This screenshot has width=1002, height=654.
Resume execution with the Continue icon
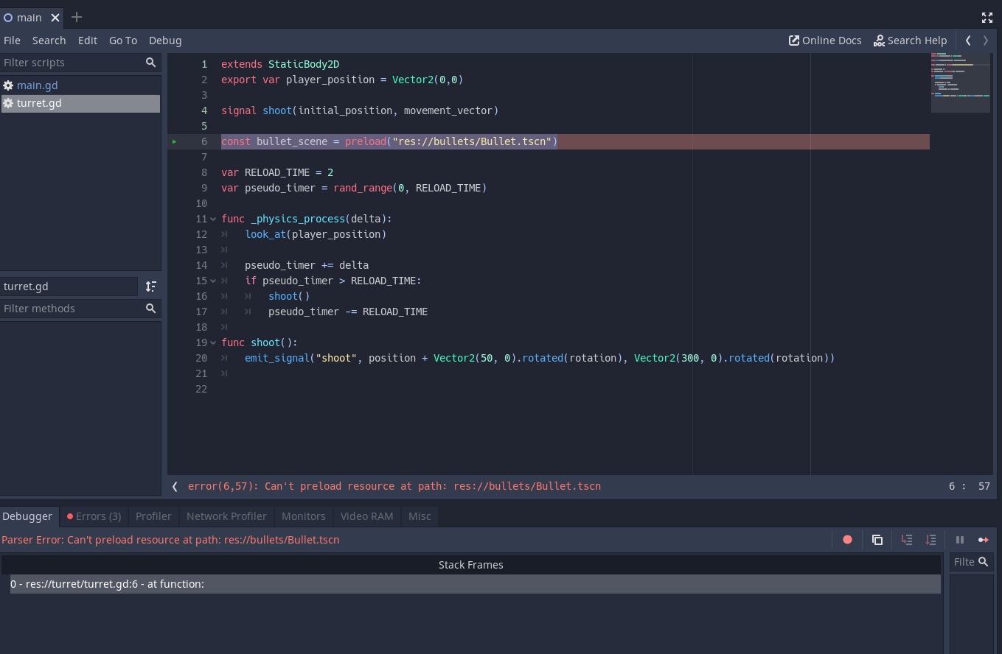click(x=984, y=539)
